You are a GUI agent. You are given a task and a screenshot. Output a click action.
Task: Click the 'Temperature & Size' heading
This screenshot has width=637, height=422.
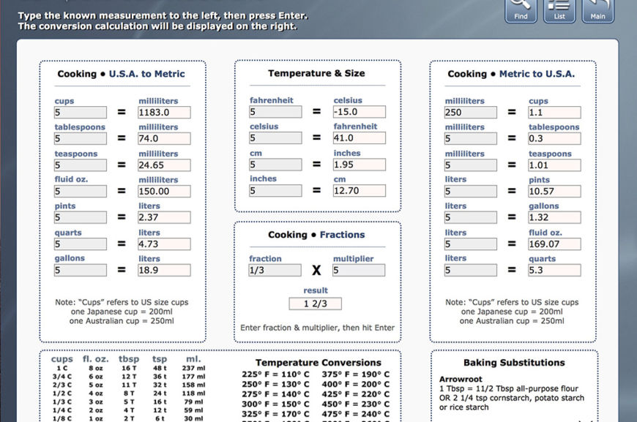316,73
